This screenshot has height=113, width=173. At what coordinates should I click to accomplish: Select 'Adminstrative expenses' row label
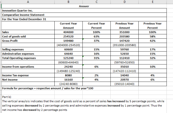[28, 54]
